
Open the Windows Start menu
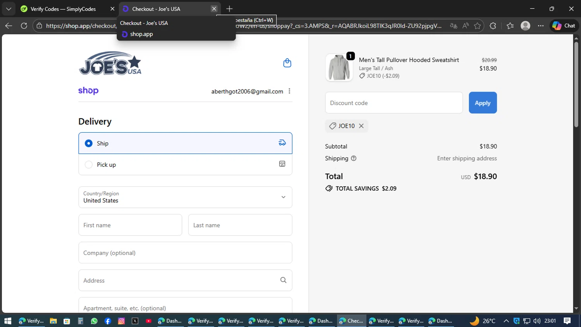click(8, 321)
